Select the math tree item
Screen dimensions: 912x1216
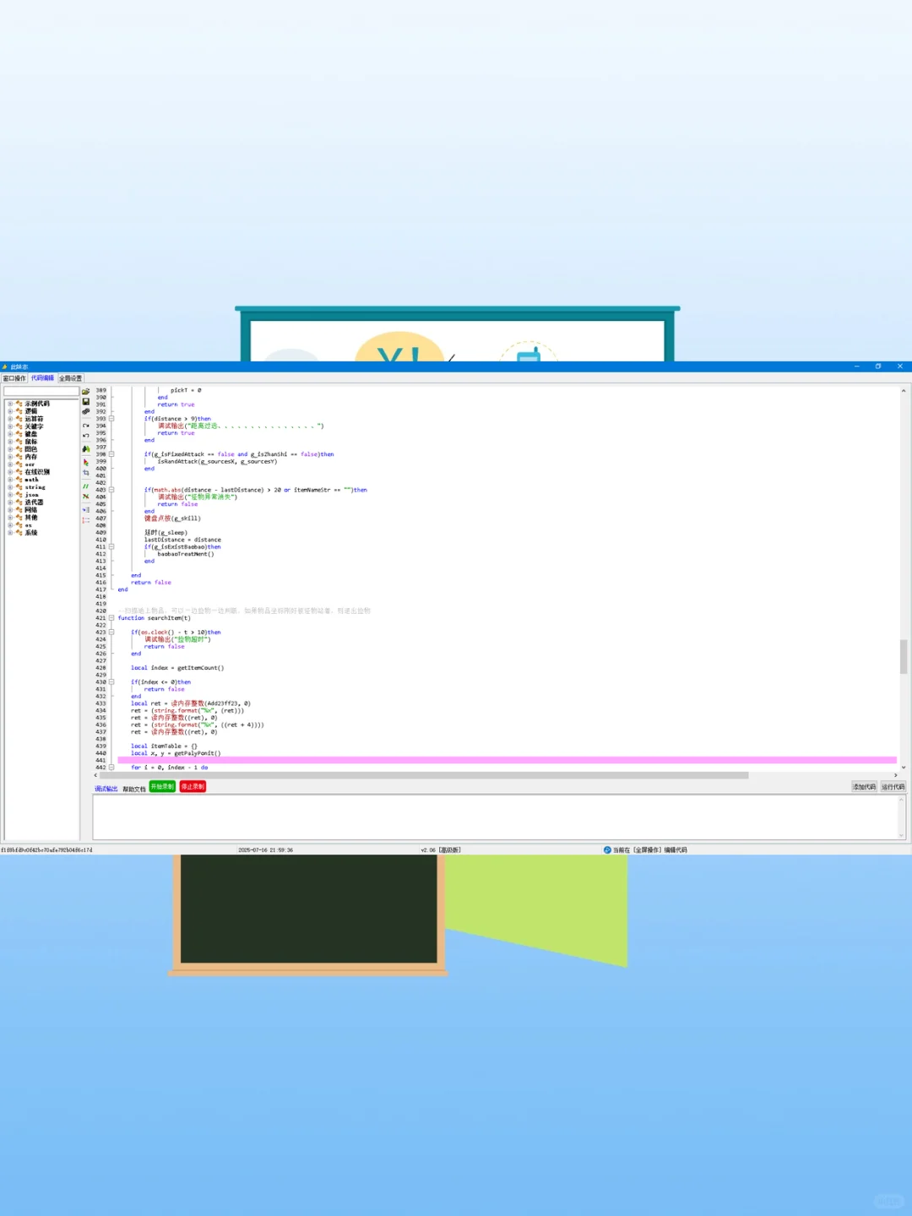point(31,480)
